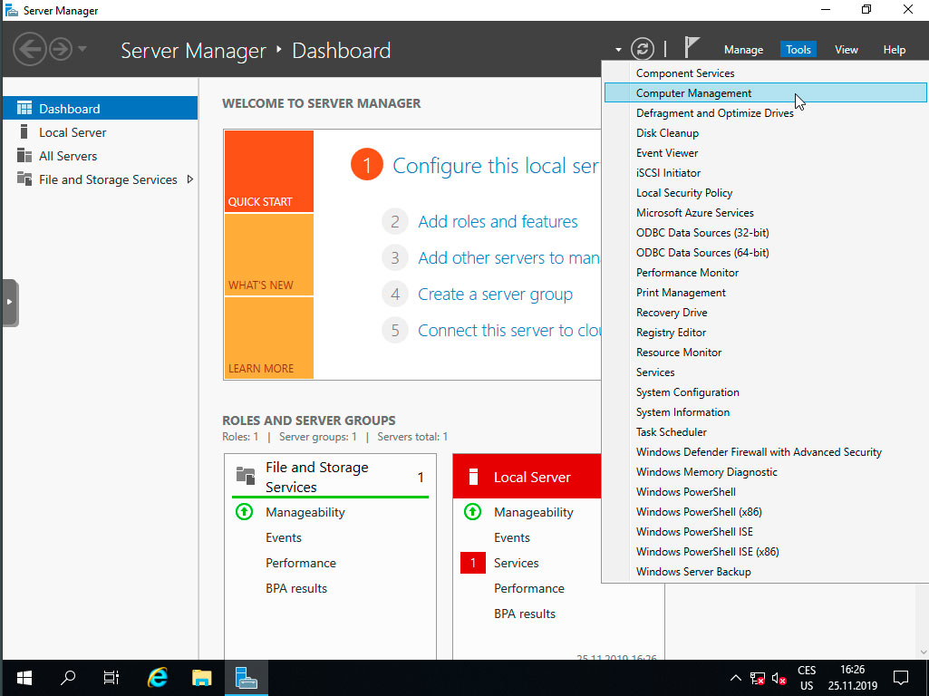Expand File and Storage Services sidebar entry
The image size is (929, 696).
point(190,179)
